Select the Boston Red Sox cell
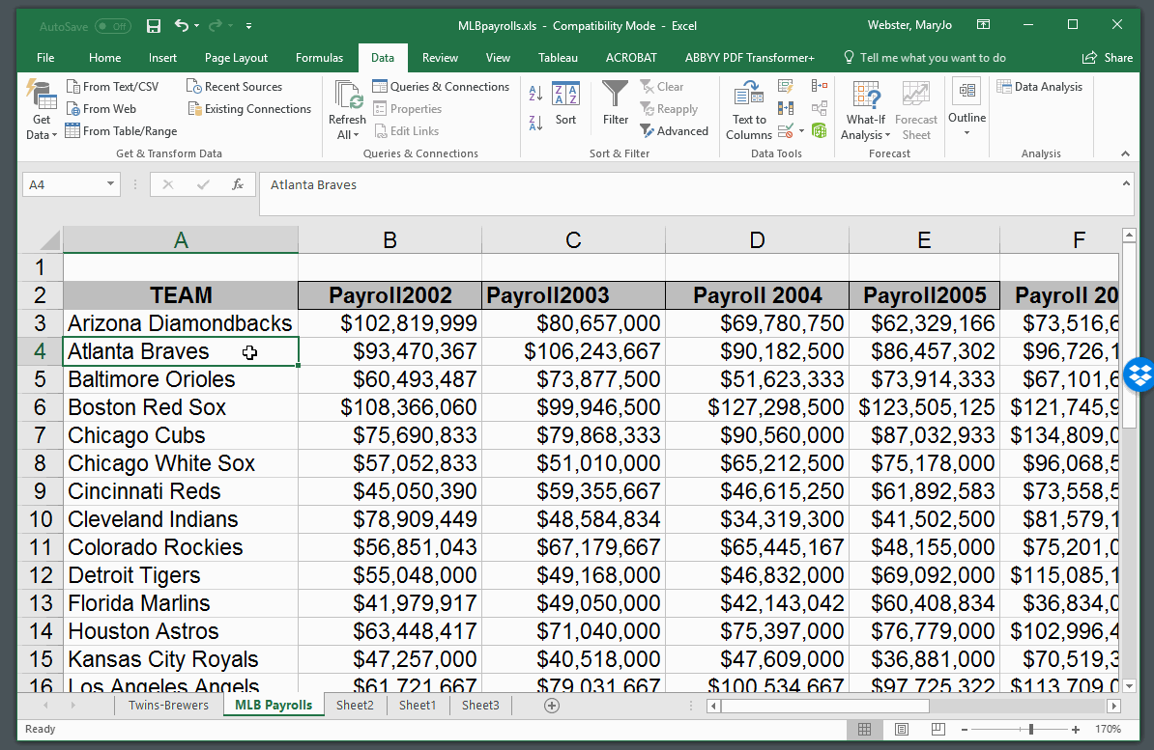This screenshot has height=750, width=1154. click(181, 407)
